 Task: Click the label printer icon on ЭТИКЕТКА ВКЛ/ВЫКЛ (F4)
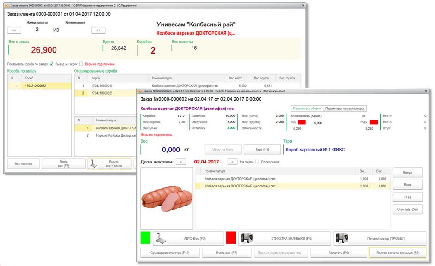(247, 238)
